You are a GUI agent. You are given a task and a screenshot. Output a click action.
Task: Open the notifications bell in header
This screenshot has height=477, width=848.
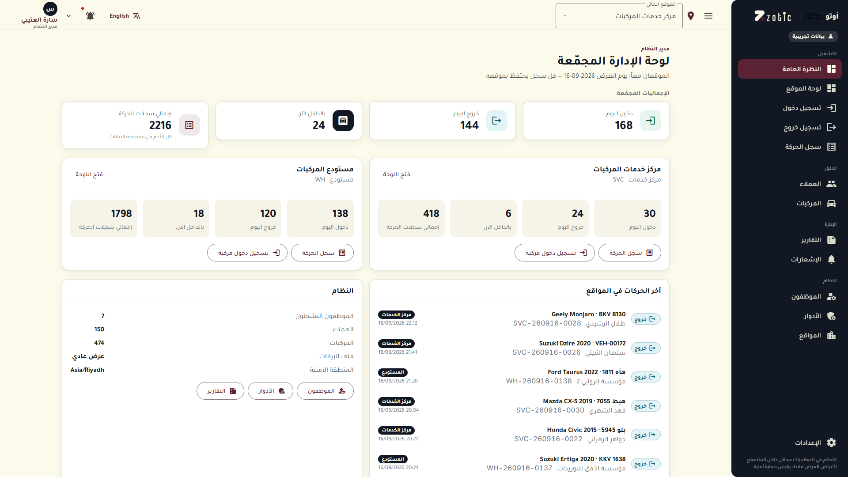coord(90,16)
